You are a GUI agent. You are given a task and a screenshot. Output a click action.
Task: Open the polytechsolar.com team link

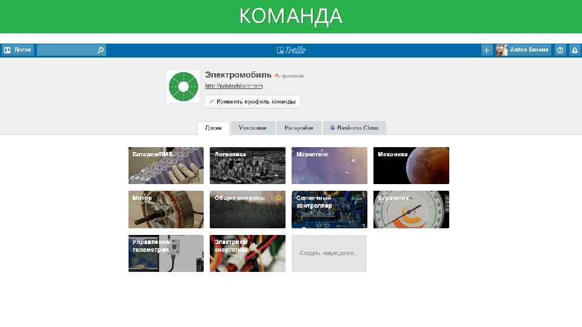(234, 86)
